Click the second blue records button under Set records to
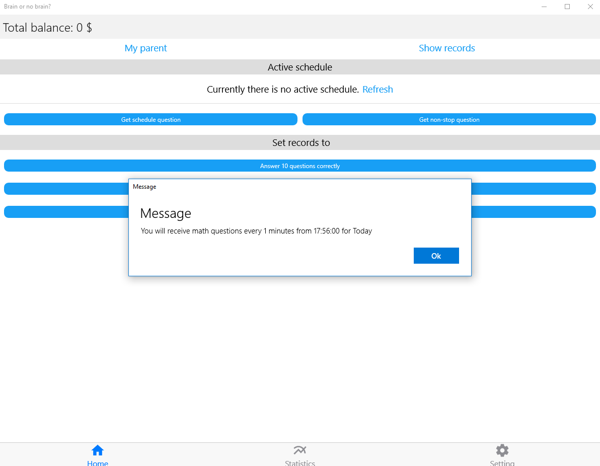The image size is (600, 466). (66, 189)
